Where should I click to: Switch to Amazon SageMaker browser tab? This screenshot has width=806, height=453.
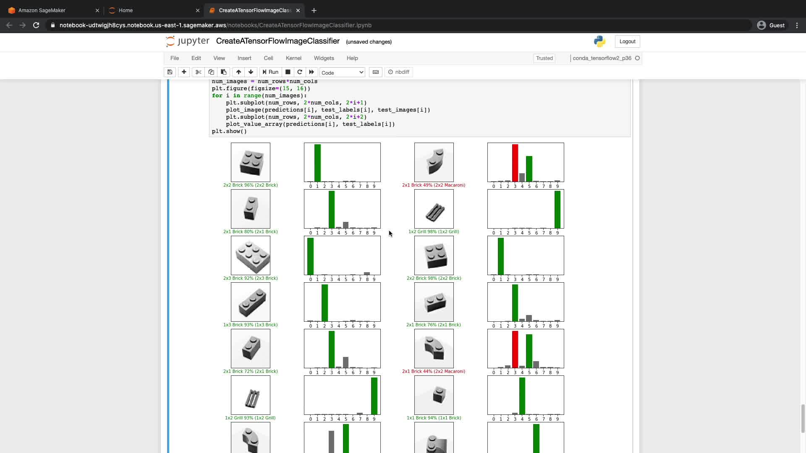tap(42, 10)
